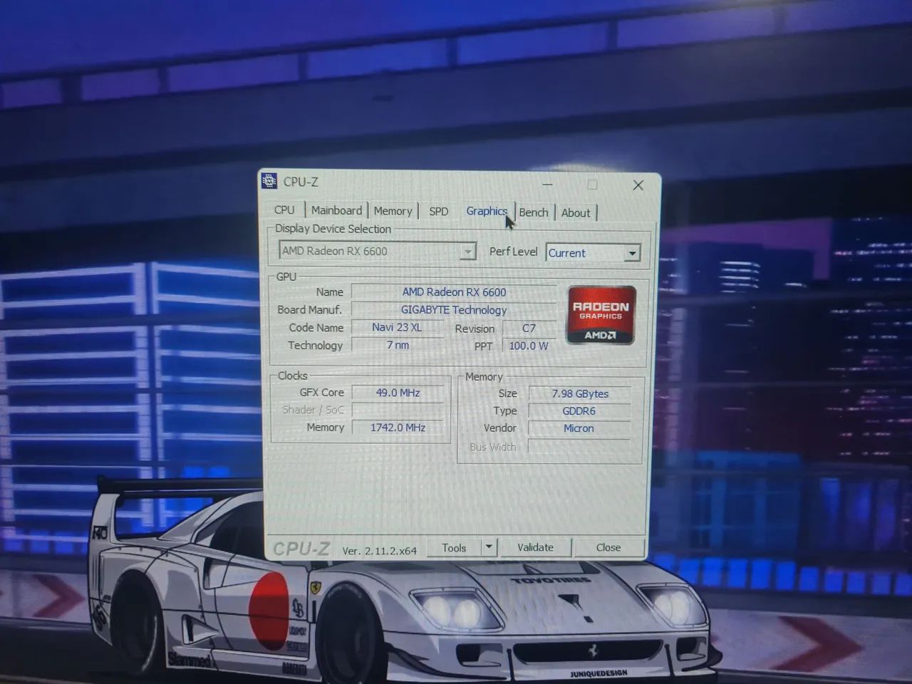
Task: Click the memory size 7.98 GBytes value
Action: point(579,394)
